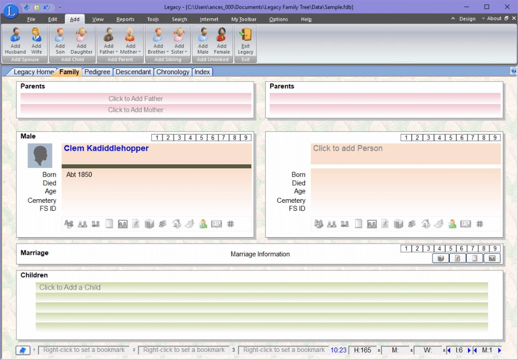Viewport: 518px width, 360px height.
Task: Click the marriage notes pencil button
Action: 457,258
